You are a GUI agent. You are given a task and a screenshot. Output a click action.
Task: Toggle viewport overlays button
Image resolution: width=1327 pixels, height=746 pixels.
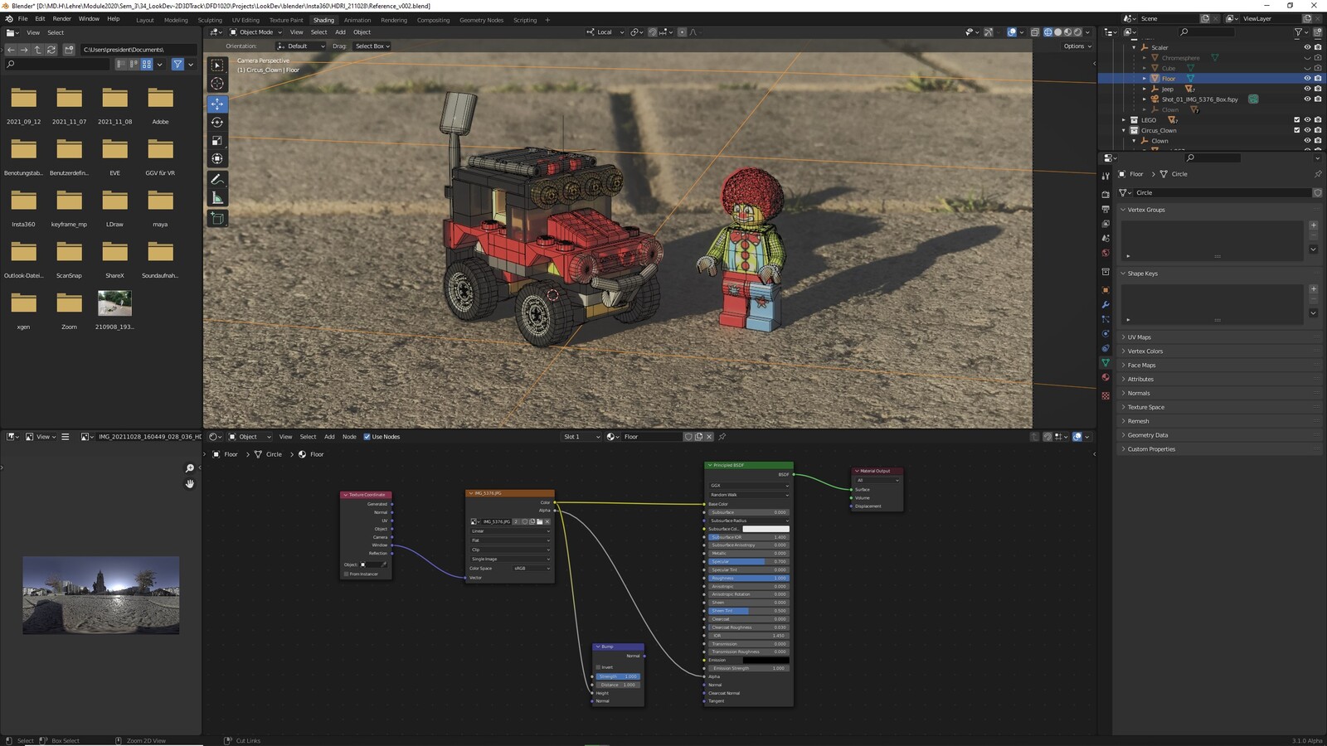(1012, 32)
